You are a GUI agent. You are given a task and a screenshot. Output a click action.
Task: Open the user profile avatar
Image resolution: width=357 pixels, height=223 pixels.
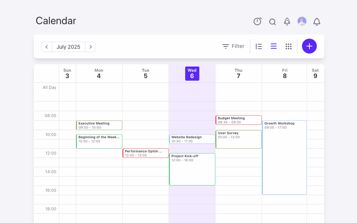click(x=302, y=21)
